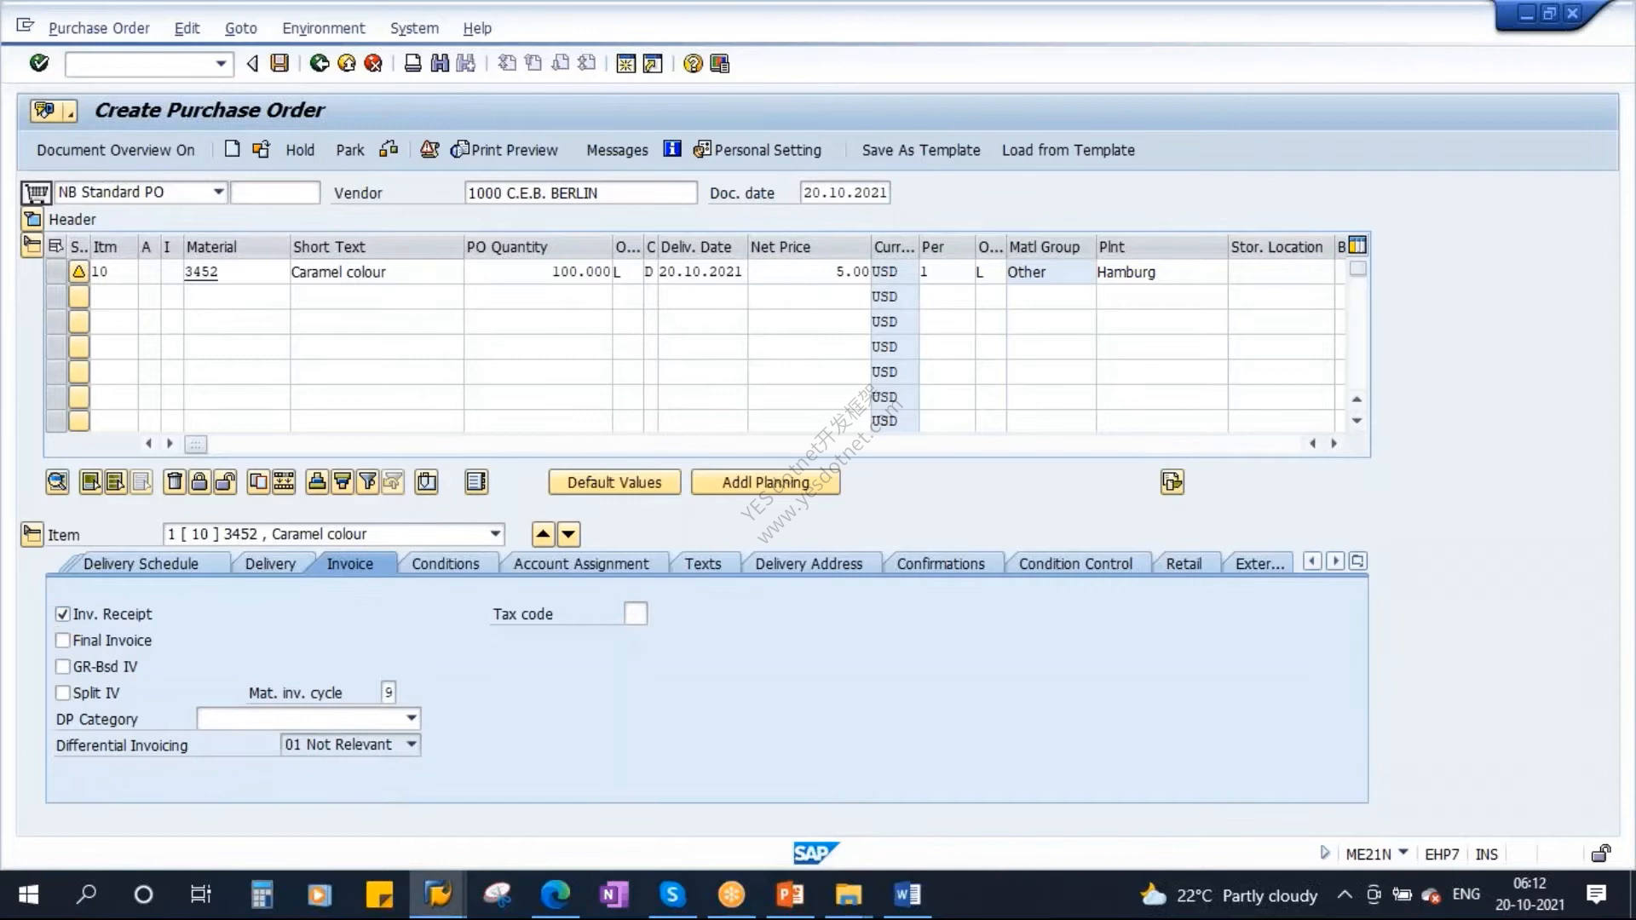Open the NB Standard PO type dropdown
1636x920 pixels.
[218, 193]
